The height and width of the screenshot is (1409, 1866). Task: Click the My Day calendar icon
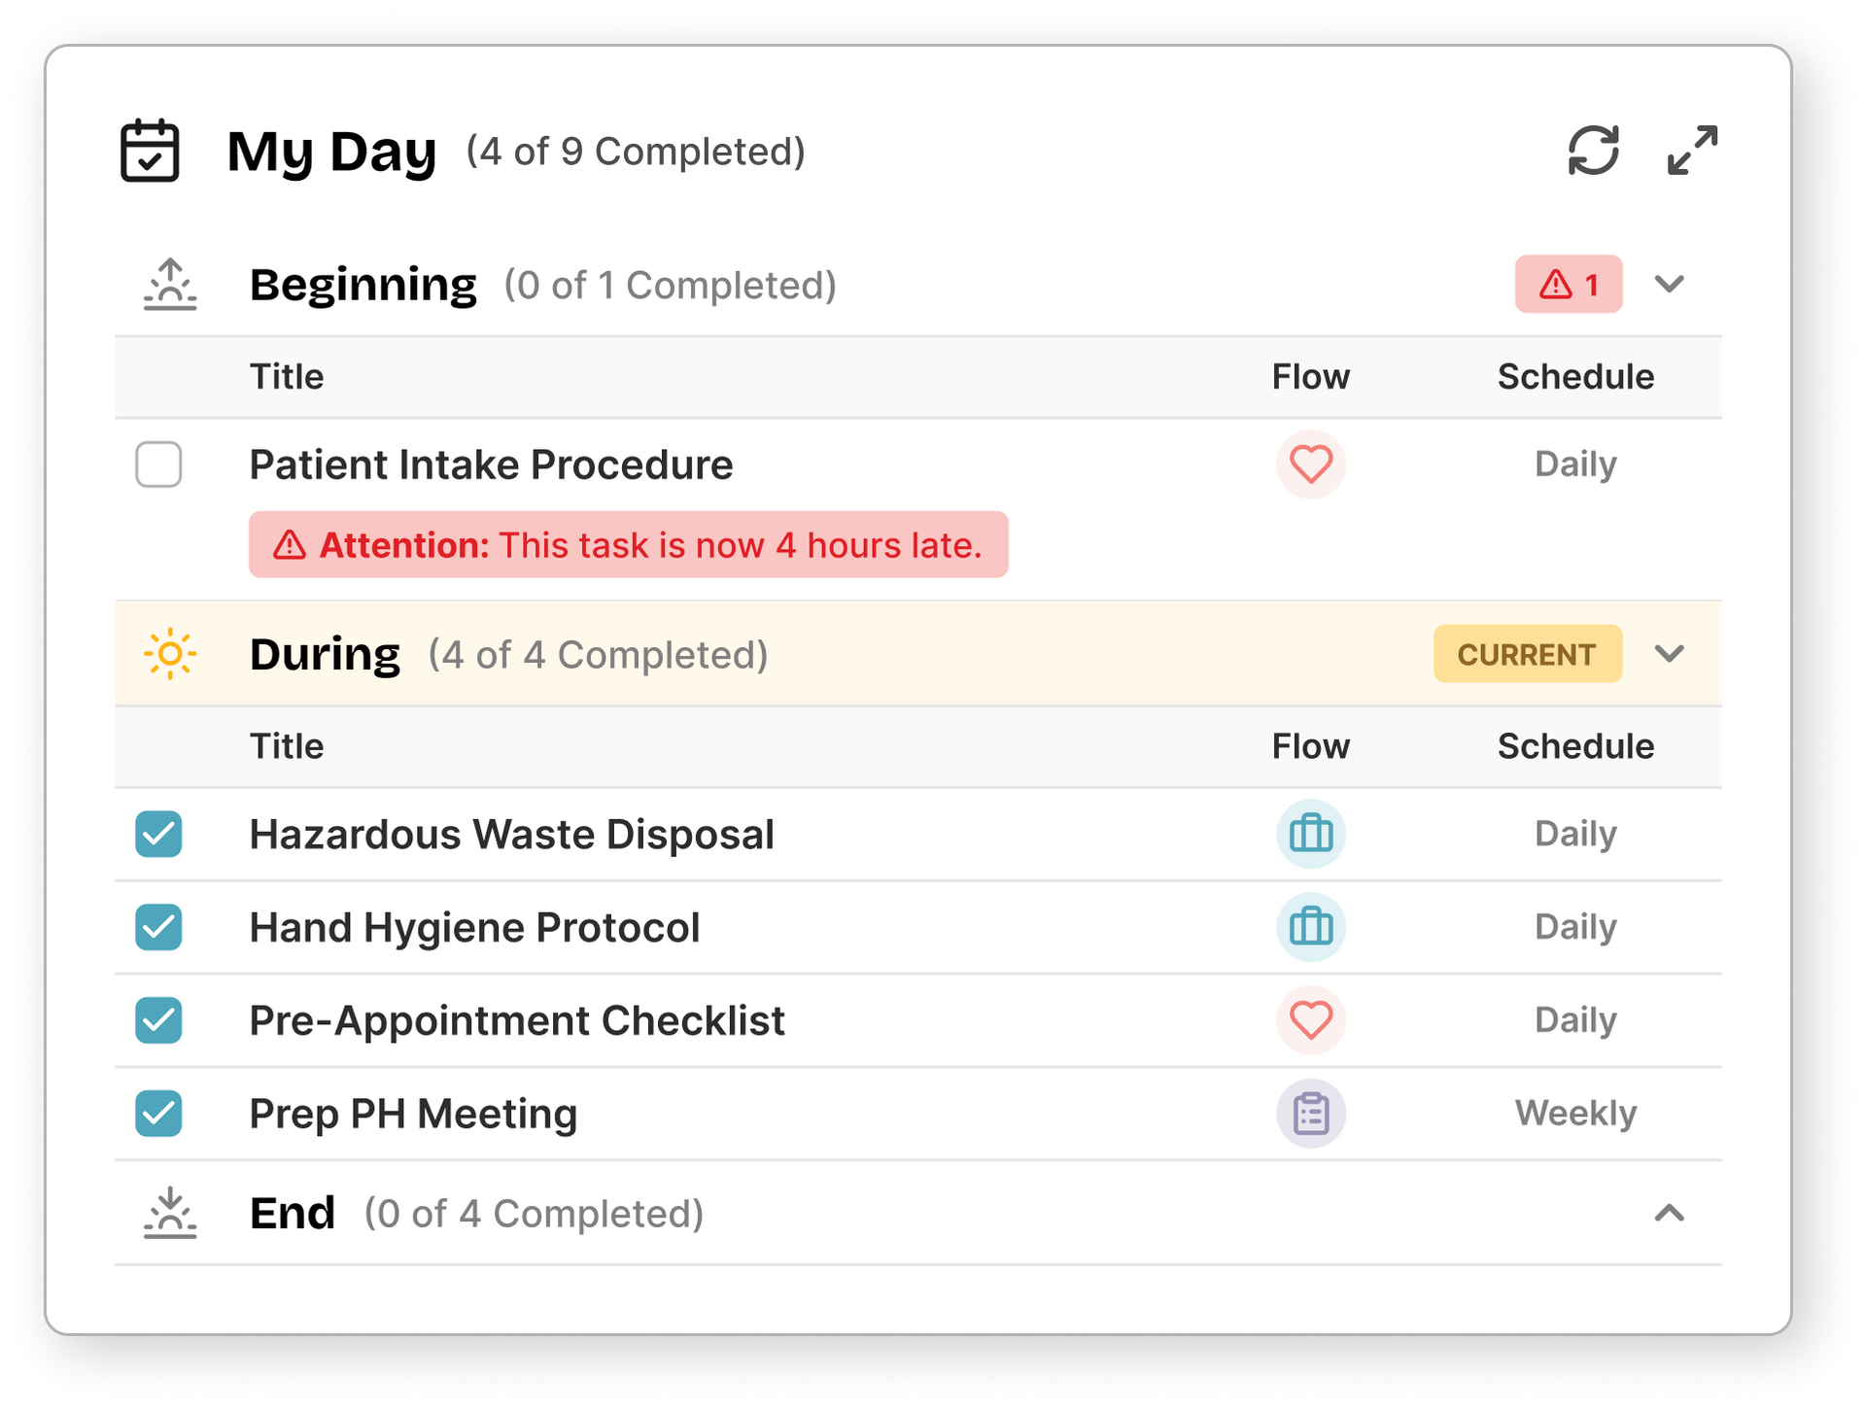[x=150, y=151]
